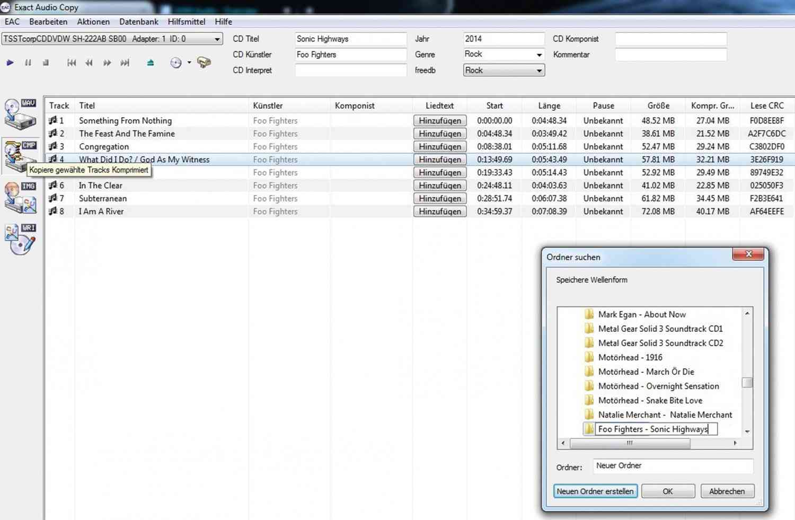Open the Hilfe menu

(x=224, y=22)
